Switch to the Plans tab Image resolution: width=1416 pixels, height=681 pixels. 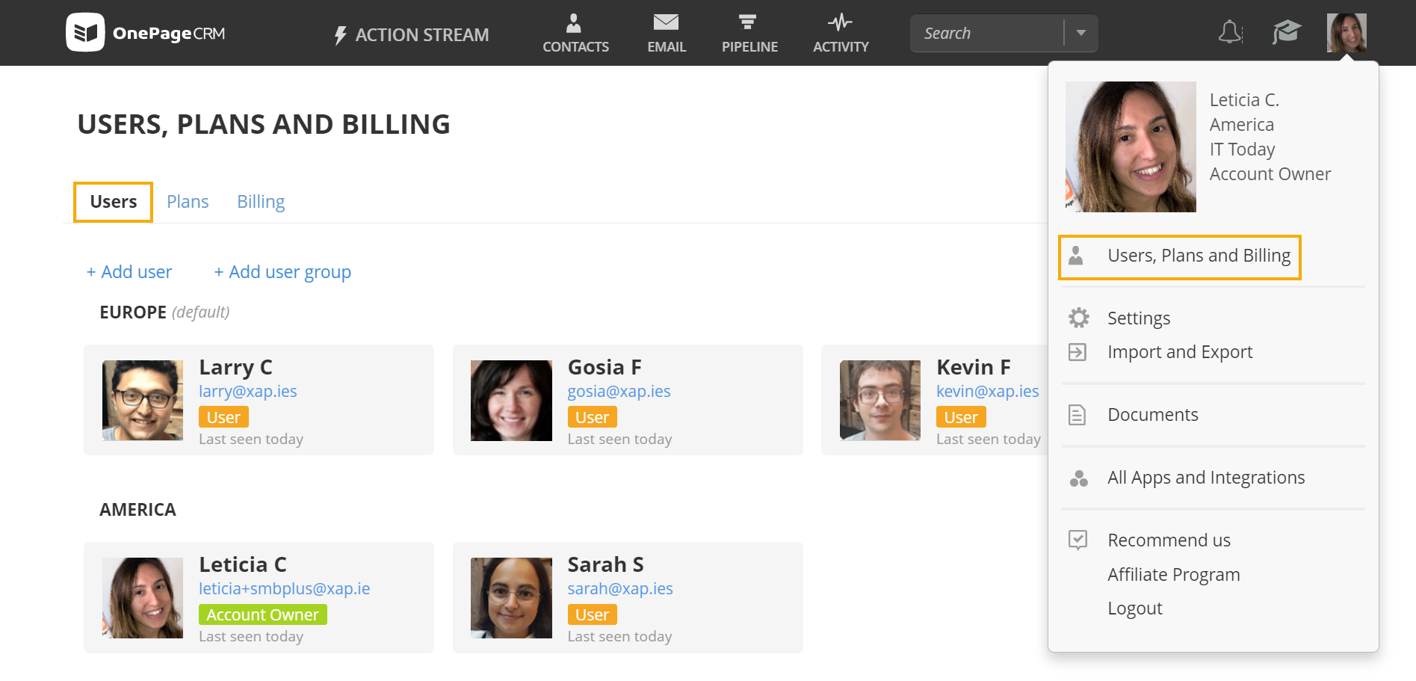(188, 202)
